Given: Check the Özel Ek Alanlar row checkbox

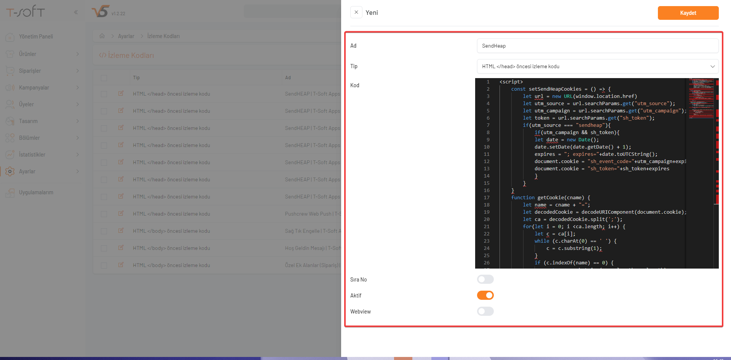Looking at the screenshot, I should click(104, 266).
